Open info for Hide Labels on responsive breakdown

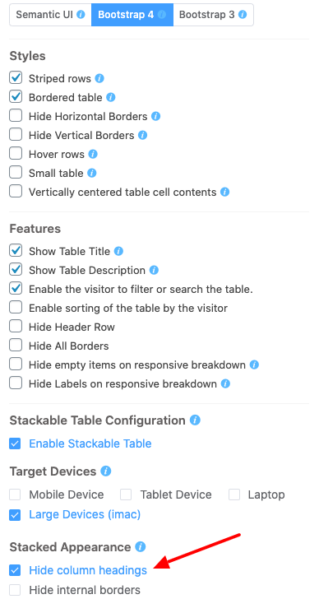(225, 383)
